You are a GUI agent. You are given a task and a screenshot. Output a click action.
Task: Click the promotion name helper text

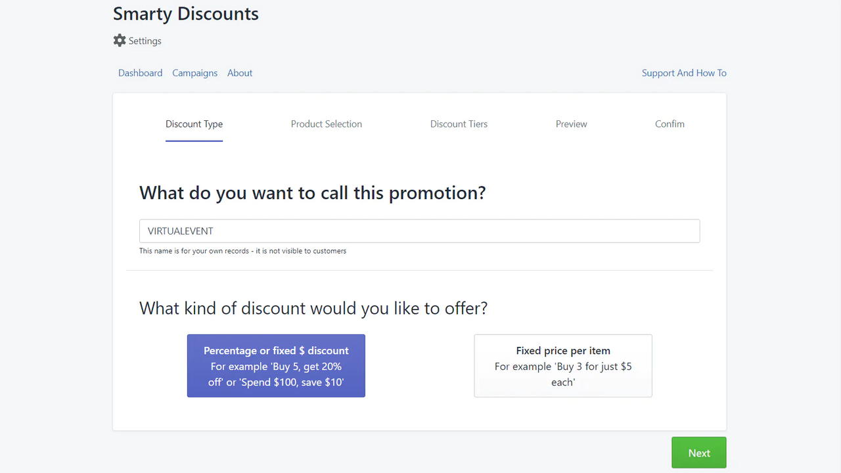[242, 250]
